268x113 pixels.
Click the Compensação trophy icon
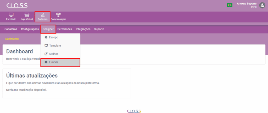(58, 15)
